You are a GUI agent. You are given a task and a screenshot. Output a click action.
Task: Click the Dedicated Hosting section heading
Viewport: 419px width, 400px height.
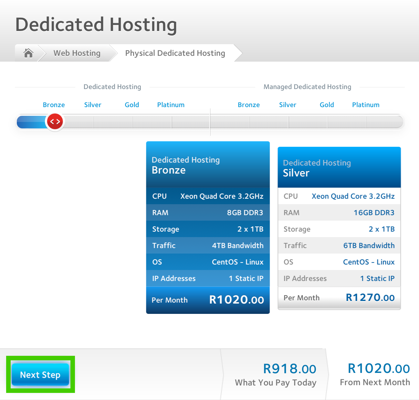(x=112, y=87)
